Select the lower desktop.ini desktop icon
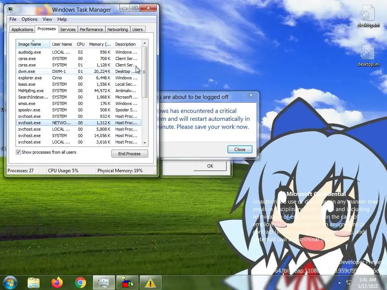This screenshot has height=290, width=387. coord(368,56)
